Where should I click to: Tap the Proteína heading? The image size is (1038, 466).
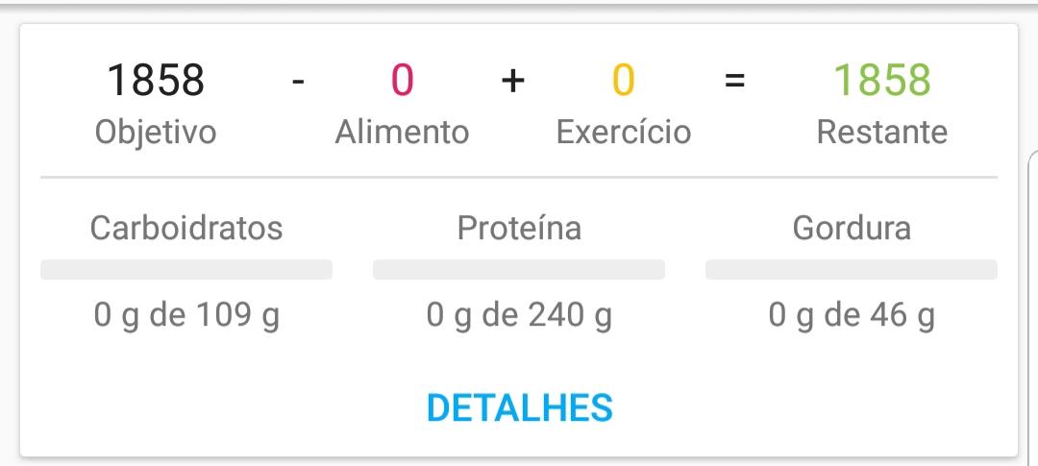coord(520,229)
